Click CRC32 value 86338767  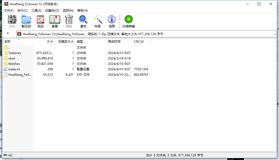click(141, 75)
